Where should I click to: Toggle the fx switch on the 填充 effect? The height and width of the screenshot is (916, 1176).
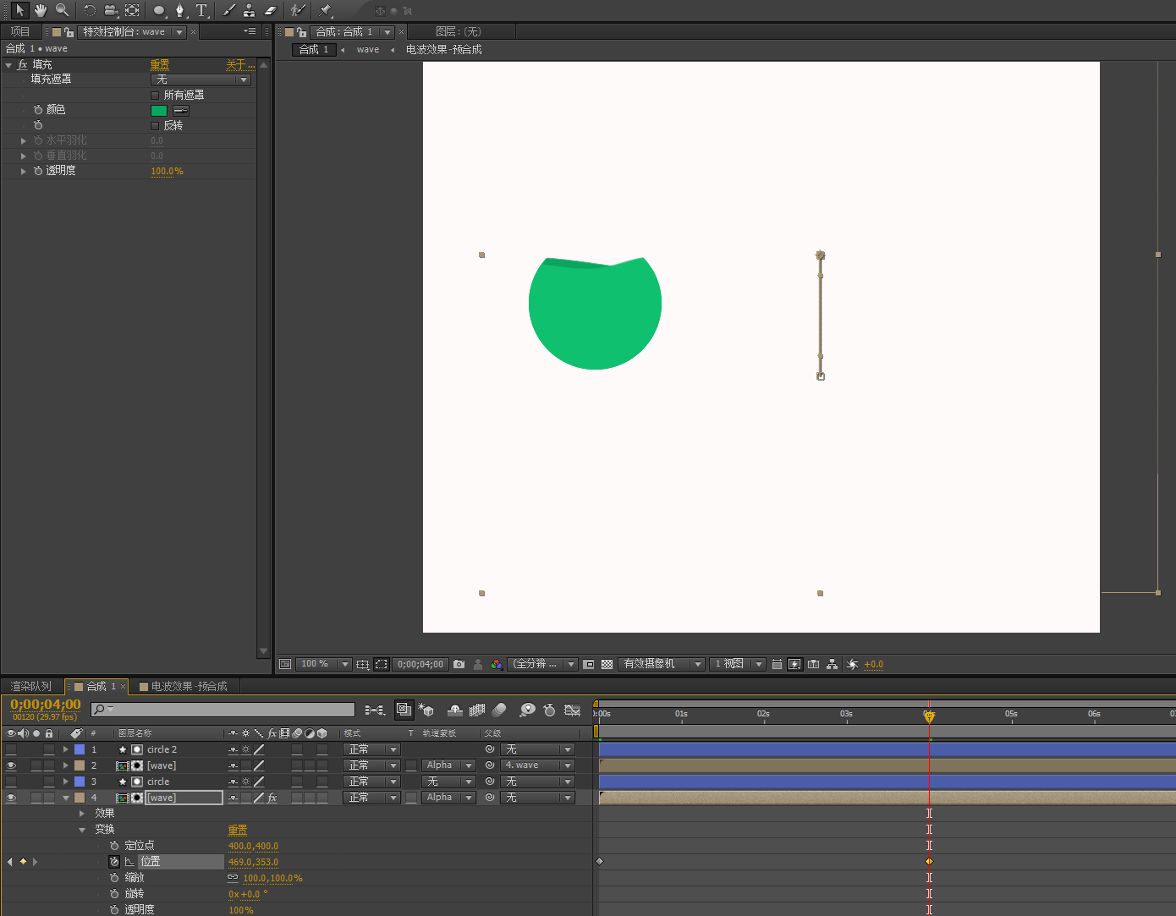point(23,64)
